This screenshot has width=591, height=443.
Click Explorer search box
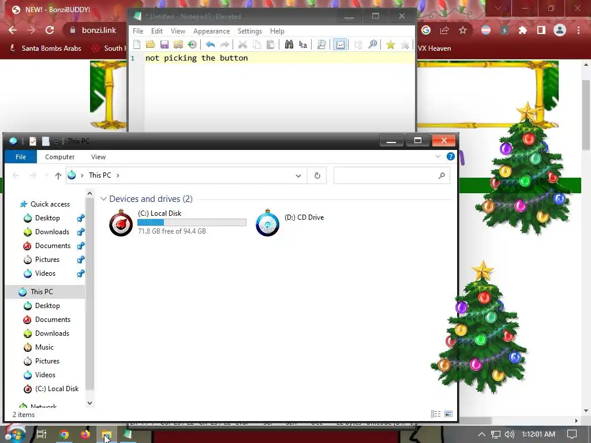[392, 175]
